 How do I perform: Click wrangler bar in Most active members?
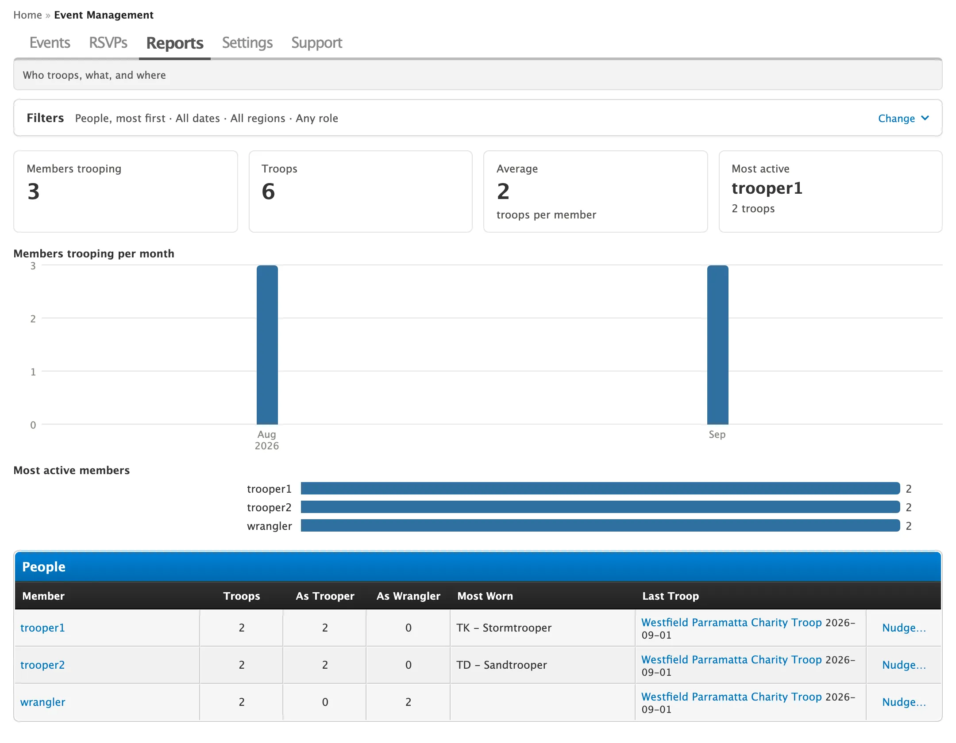pos(600,525)
